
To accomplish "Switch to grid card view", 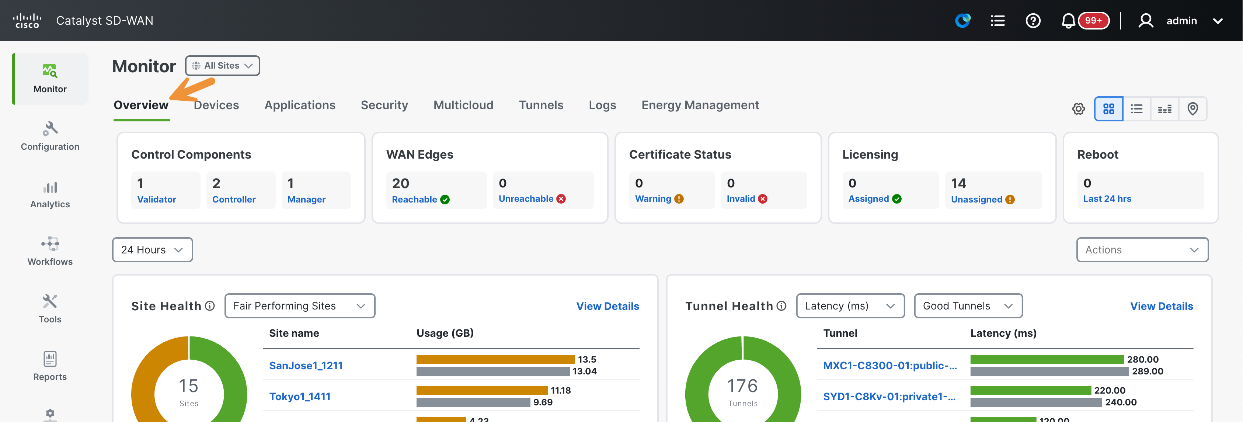I will pos(1108,109).
